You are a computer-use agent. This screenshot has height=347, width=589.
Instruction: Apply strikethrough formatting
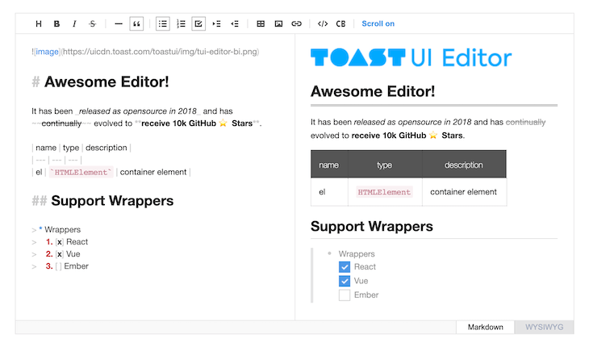pos(93,23)
